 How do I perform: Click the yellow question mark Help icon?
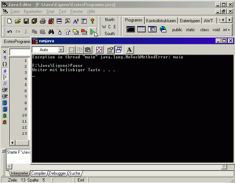(92, 21)
